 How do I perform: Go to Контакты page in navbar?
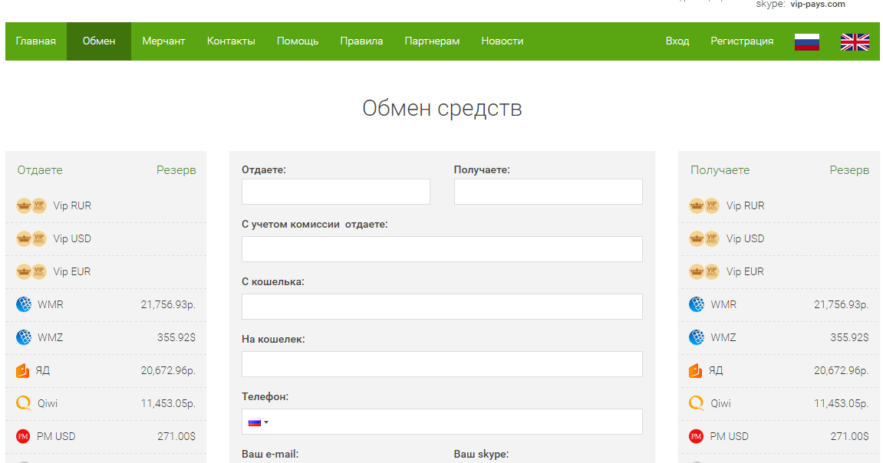click(x=231, y=41)
